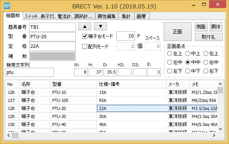
Task: Click the 取付孔 button
Action: 209,37
